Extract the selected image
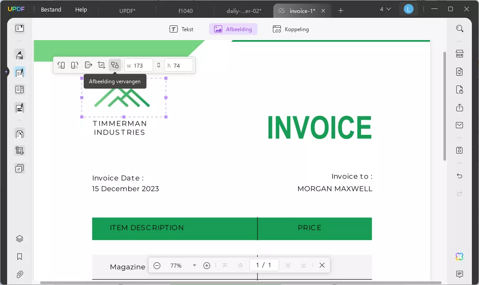This screenshot has height=285, width=479. pyautogui.click(x=88, y=65)
